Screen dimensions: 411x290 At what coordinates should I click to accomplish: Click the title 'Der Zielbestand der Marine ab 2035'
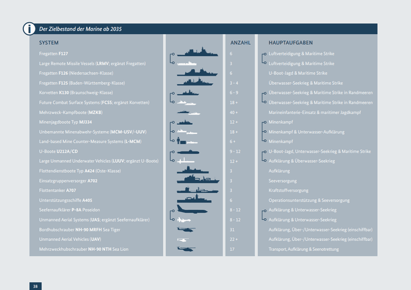point(80,29)
